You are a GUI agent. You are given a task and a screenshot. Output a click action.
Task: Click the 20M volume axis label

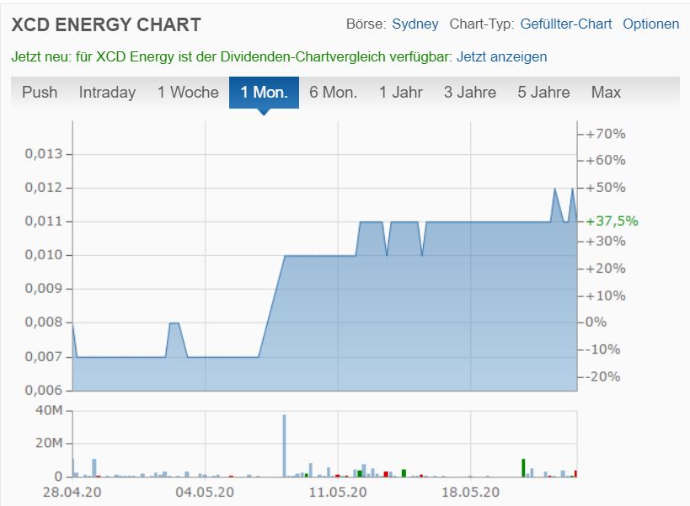[x=49, y=443]
